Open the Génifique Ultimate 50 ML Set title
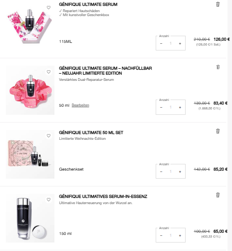The height and width of the screenshot is (251, 232). pyautogui.click(x=91, y=133)
